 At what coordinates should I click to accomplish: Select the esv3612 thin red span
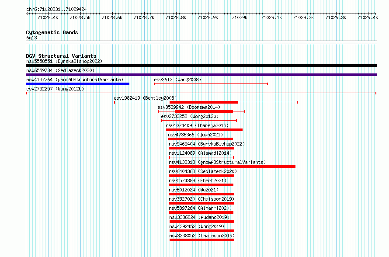[211, 84]
